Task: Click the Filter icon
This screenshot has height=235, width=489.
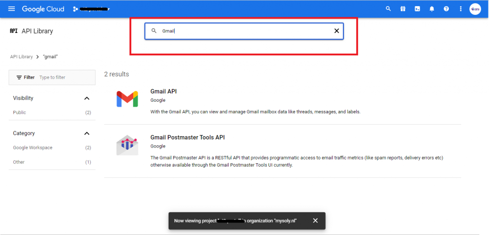Action: [x=19, y=77]
